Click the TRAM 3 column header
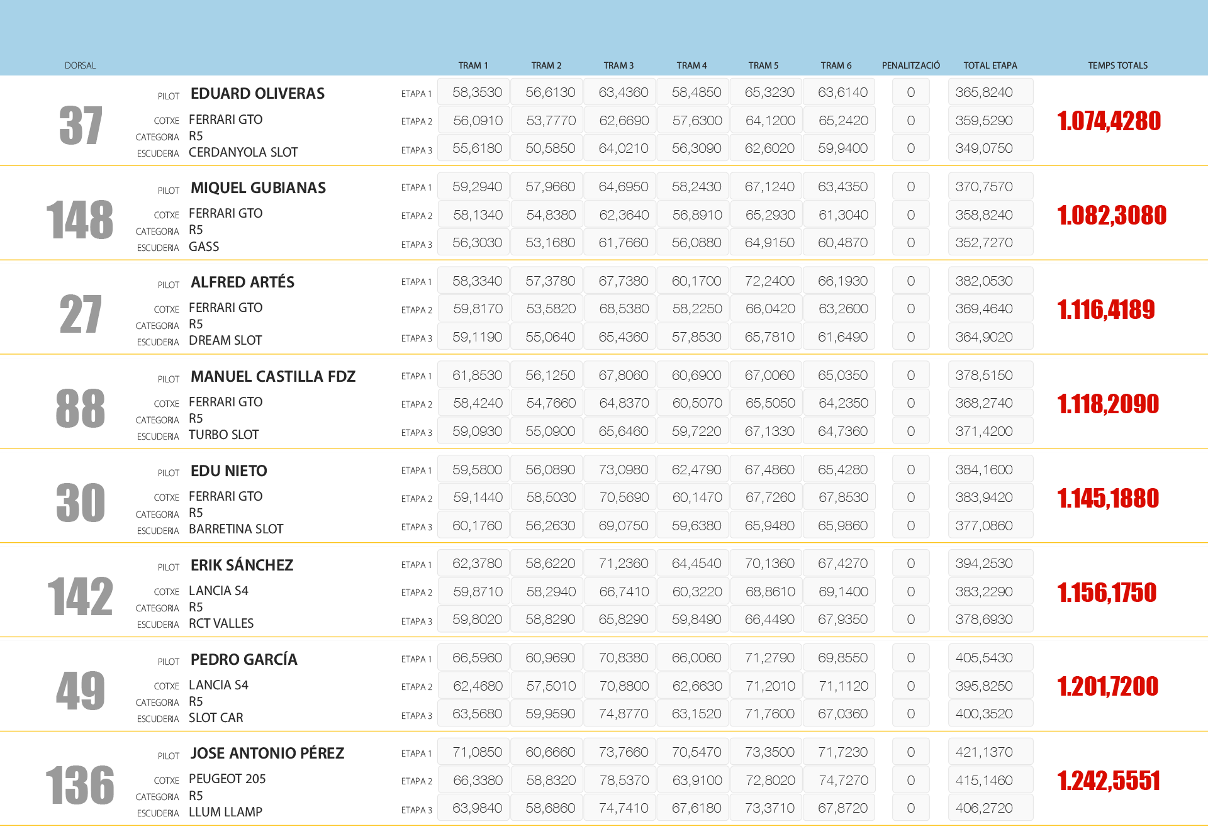The image size is (1208, 829). click(x=618, y=65)
